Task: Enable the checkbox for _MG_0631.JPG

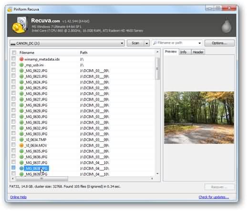Action: coord(13,122)
